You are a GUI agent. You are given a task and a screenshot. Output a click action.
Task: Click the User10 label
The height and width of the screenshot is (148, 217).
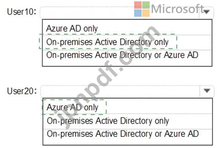[x=22, y=11]
